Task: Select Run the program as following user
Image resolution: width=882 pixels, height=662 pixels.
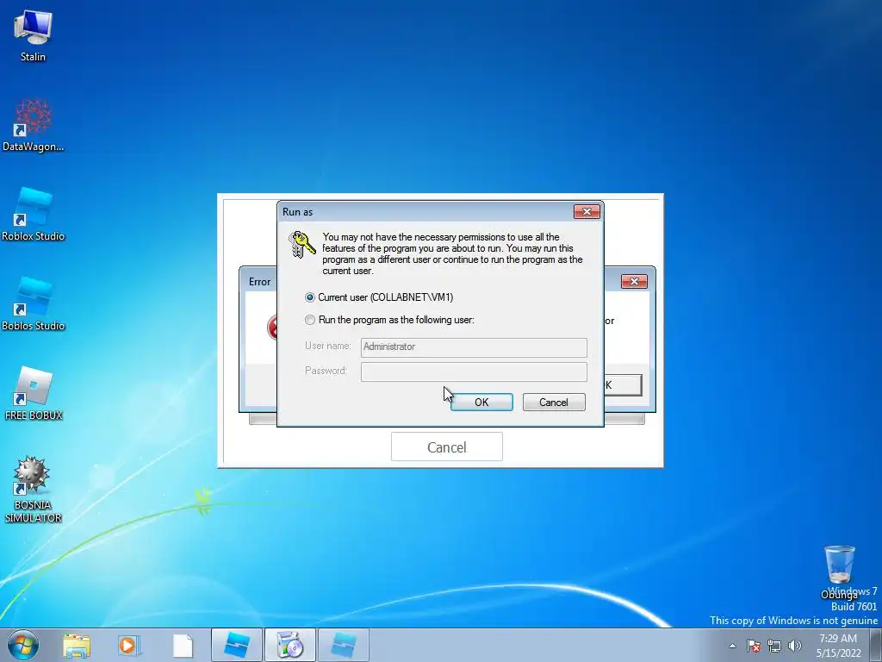Action: 310,320
